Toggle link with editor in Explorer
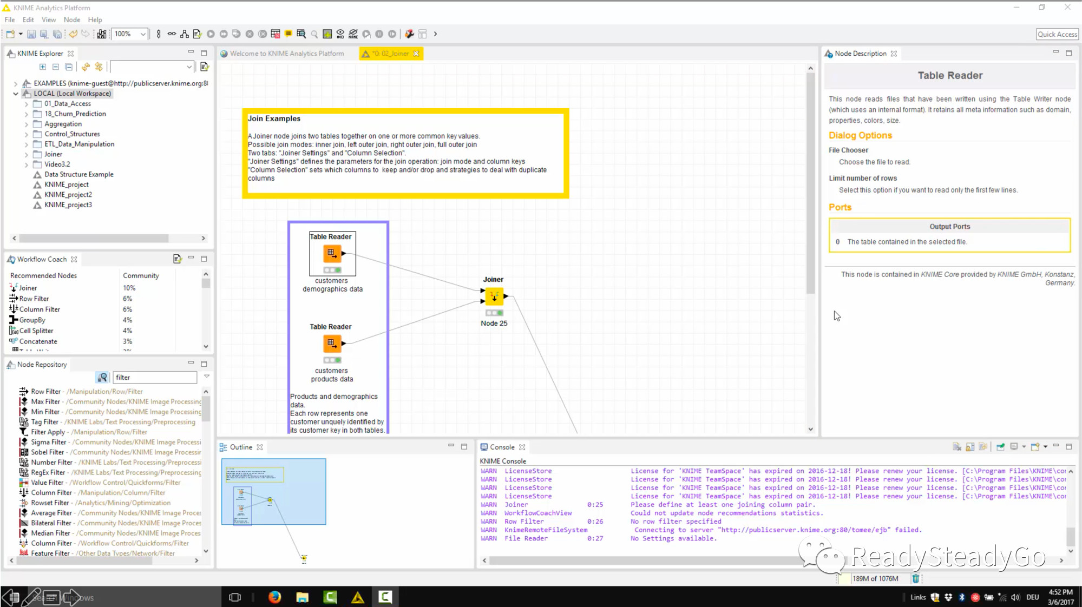The height and width of the screenshot is (607, 1082). coord(99,67)
